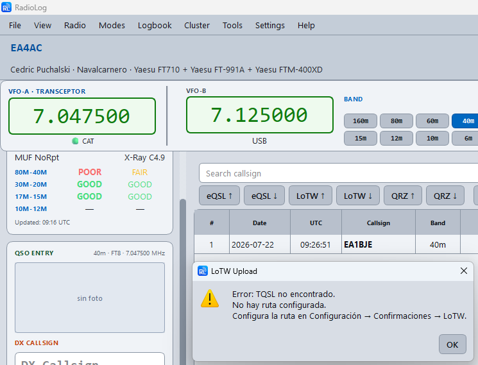This screenshot has height=365, width=478.
Task: Close the LoTW Upload dialog
Action: pos(464,271)
